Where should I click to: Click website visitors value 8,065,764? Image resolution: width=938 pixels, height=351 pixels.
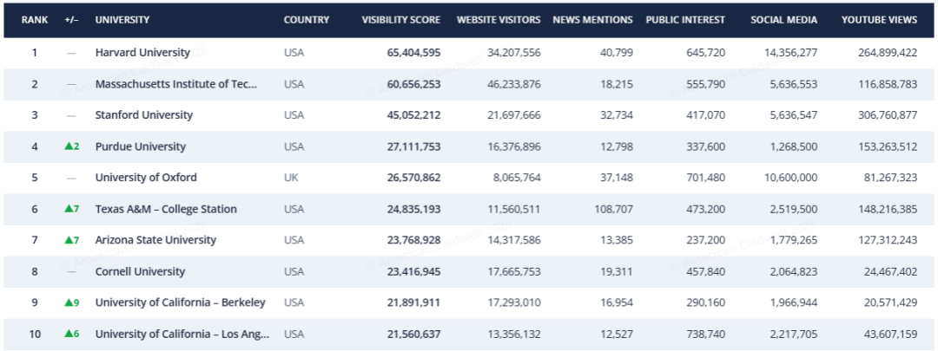[516, 178]
